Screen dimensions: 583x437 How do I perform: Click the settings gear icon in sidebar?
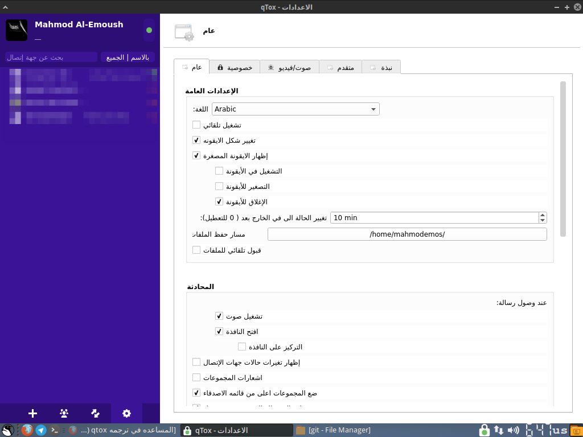[126, 414]
